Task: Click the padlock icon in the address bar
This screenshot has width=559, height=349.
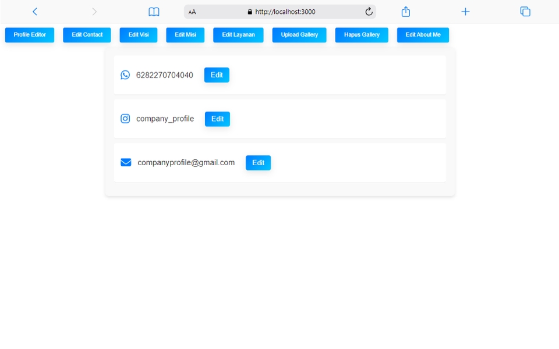Action: click(x=249, y=11)
